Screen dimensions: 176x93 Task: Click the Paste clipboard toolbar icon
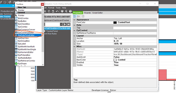point(53,11)
